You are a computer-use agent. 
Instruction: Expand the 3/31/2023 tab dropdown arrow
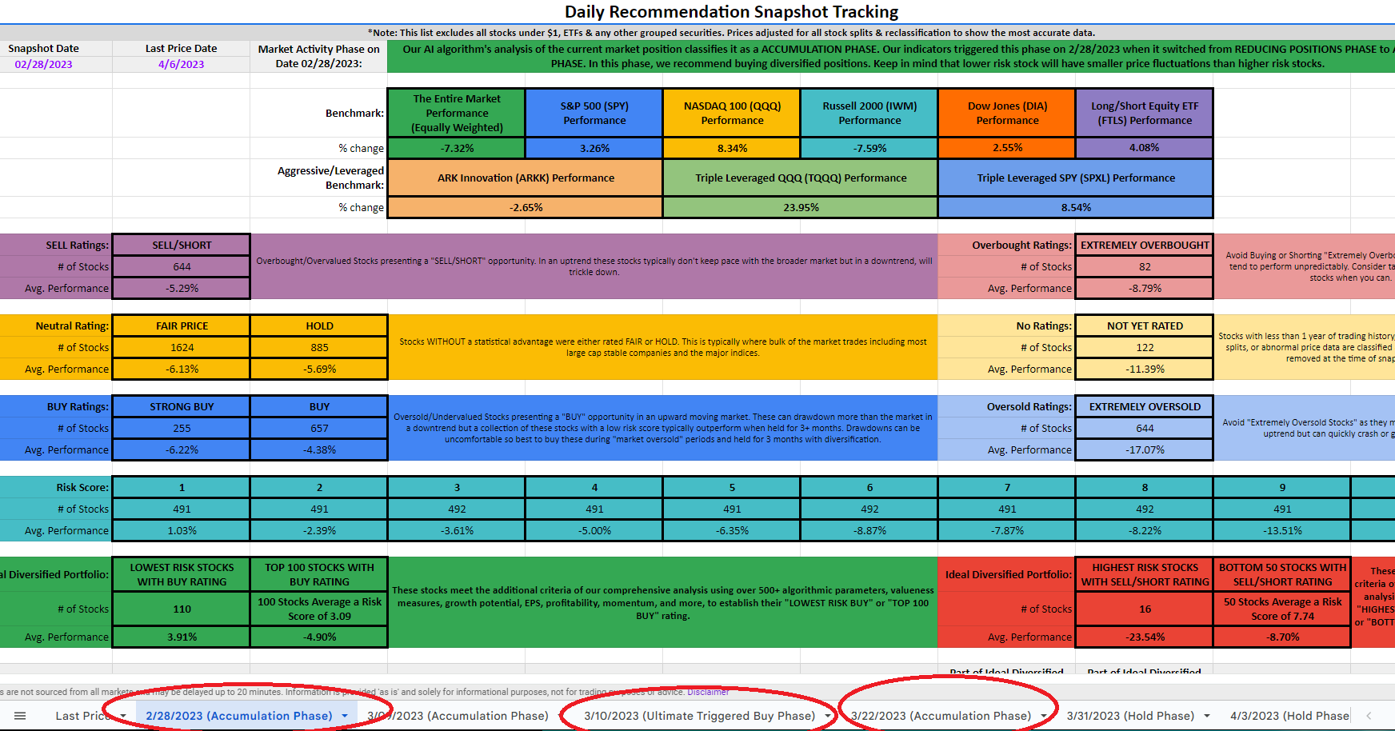[1207, 716]
